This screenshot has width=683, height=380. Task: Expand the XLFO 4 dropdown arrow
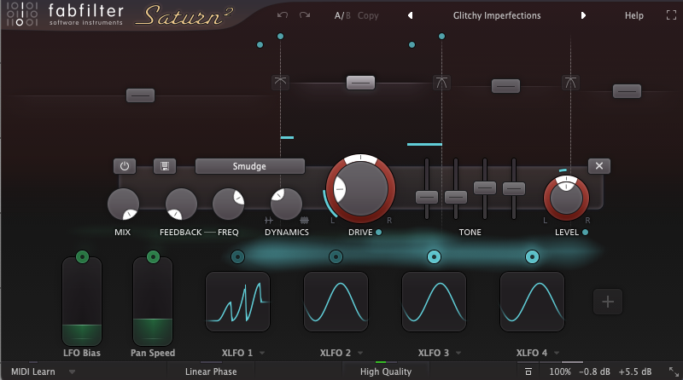point(557,353)
